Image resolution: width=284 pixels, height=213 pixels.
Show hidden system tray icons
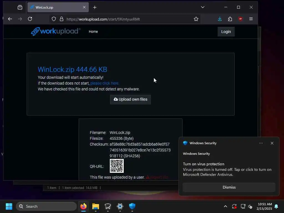[225, 206]
